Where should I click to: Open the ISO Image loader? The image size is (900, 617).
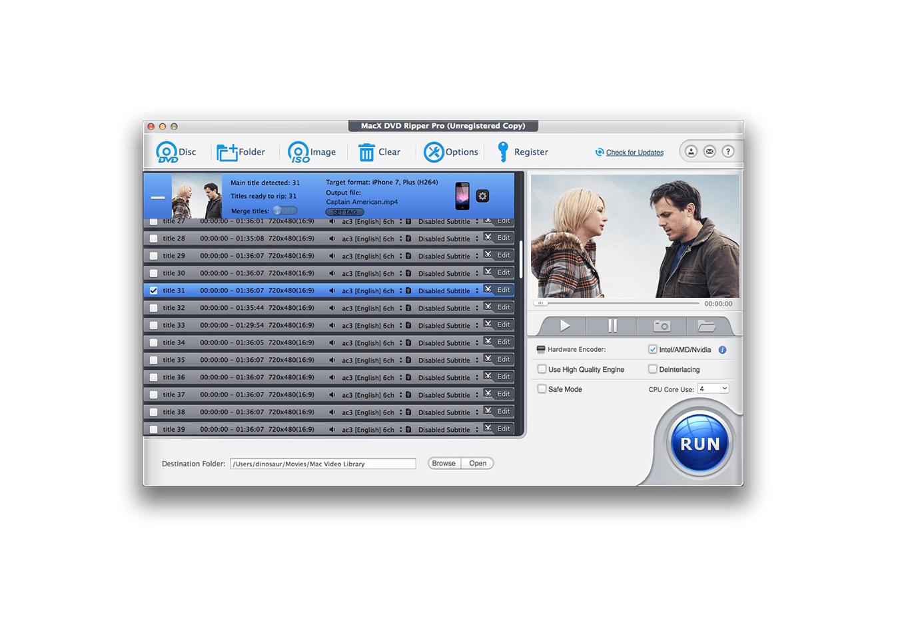pyautogui.click(x=298, y=153)
